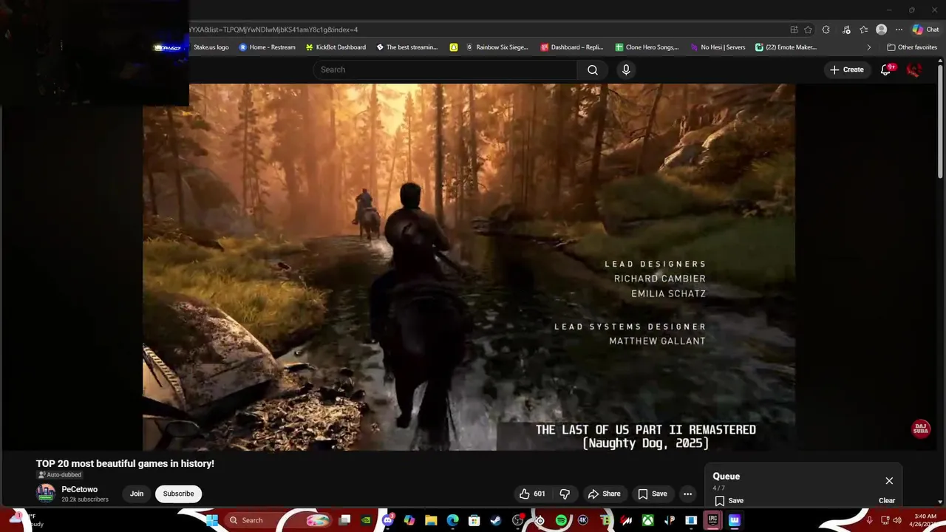
Task: Open Microsoft Store from the taskbar
Action: (x=474, y=520)
